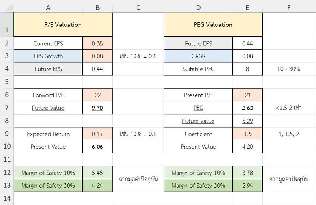Select the PEG Valuation title cell
The width and height of the screenshot is (316, 205).
coord(213,24)
